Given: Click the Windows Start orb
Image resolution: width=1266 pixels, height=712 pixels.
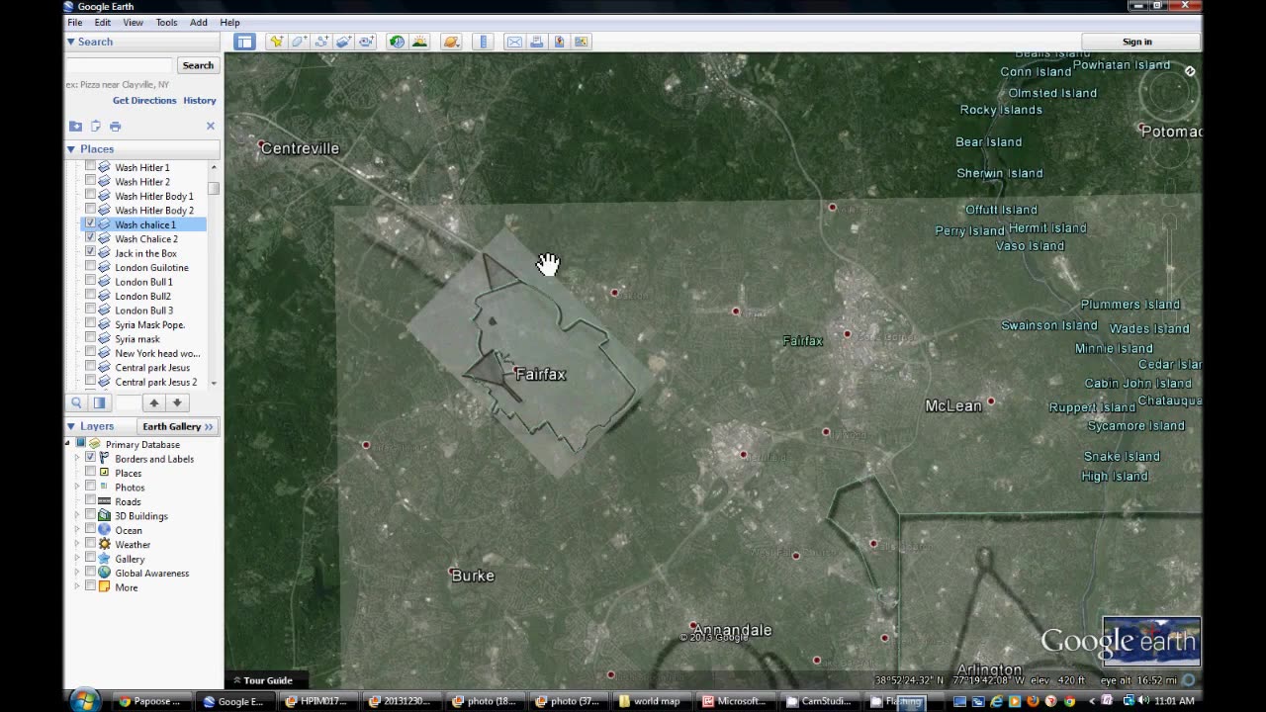Looking at the screenshot, I should point(85,700).
